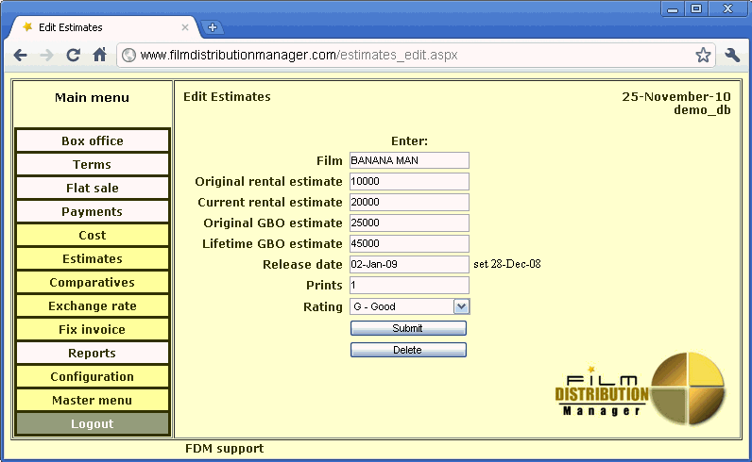Go to browser home page icon

(x=99, y=56)
